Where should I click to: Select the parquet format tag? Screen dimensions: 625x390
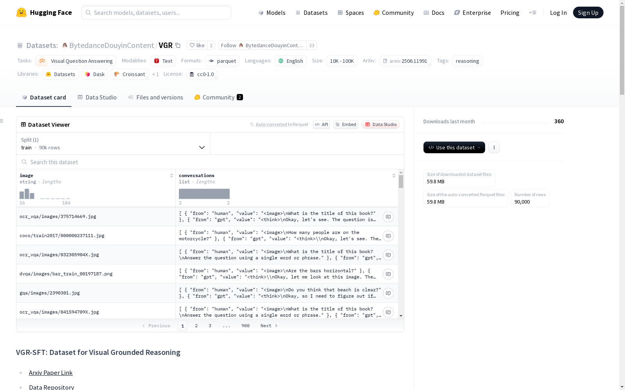(222, 61)
